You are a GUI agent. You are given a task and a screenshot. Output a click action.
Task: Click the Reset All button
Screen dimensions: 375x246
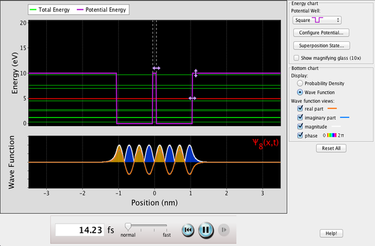coord(331,148)
